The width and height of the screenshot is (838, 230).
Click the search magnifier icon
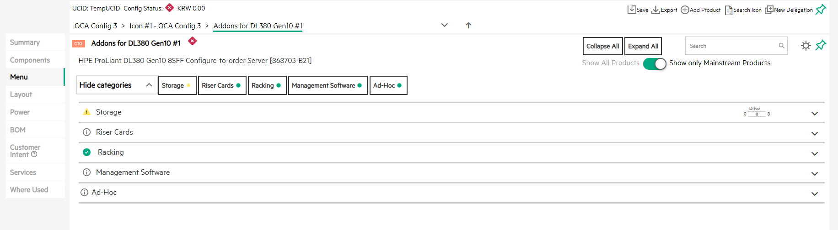pyautogui.click(x=781, y=46)
